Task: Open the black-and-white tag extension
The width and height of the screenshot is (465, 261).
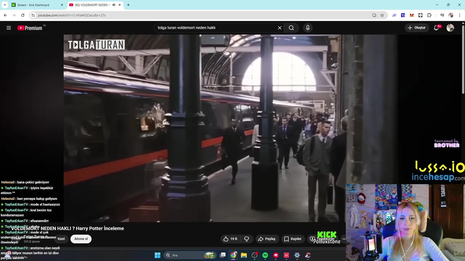Action: 420,15
